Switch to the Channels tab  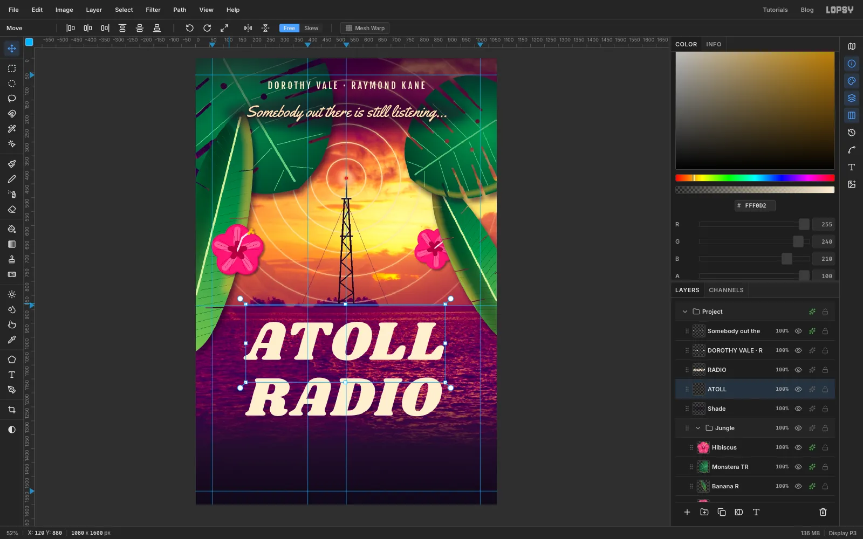726,290
